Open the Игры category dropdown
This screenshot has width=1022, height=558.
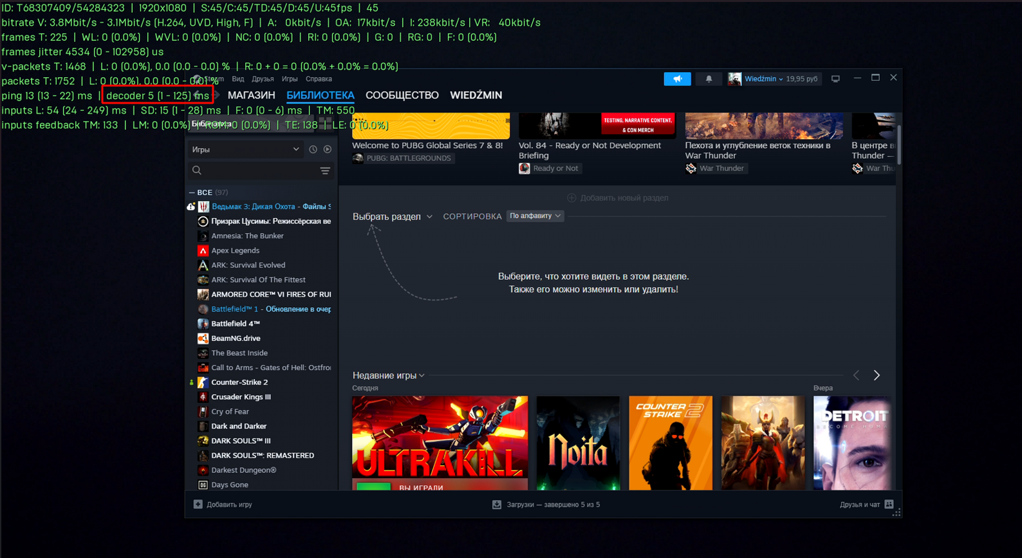click(x=245, y=149)
